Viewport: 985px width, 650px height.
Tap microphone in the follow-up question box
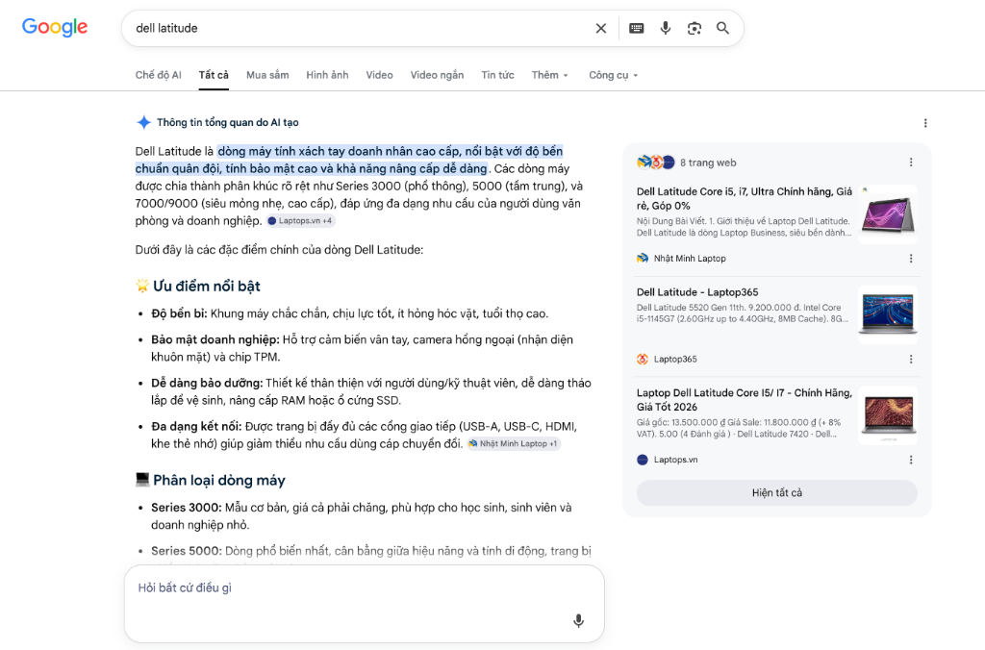[x=578, y=620]
